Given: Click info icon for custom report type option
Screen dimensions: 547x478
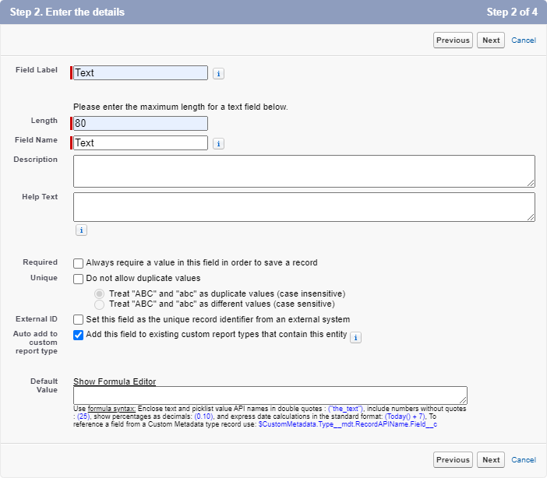Looking at the screenshot, I should click(x=355, y=337).
